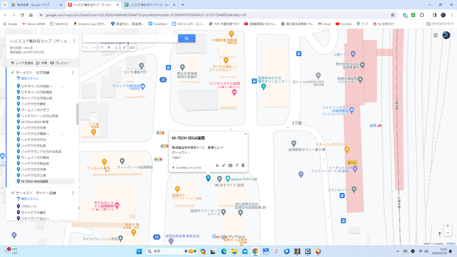Open ゲーメスト セガ店舗 layer options menu
Image resolution: width=457 pixels, height=257 pixels.
73,72
